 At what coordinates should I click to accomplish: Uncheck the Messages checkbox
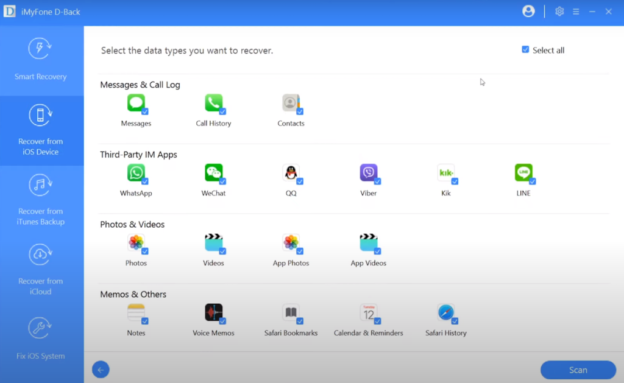click(x=145, y=112)
